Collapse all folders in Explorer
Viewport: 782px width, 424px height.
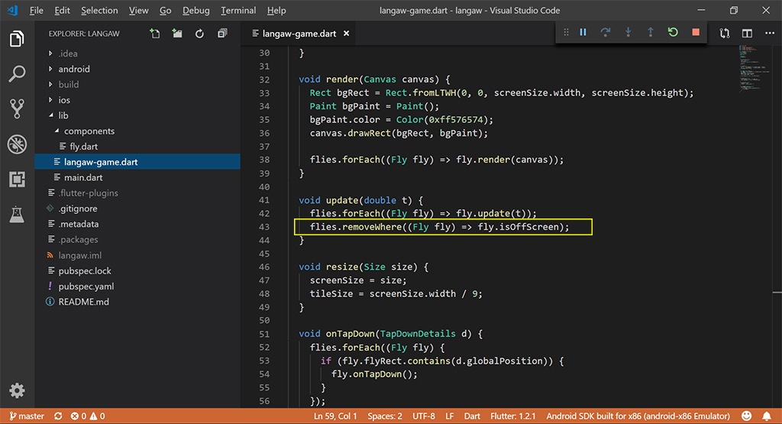(222, 34)
